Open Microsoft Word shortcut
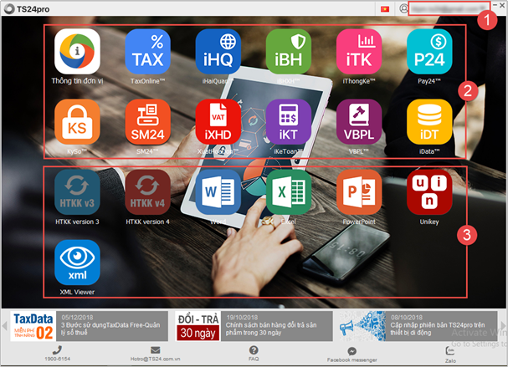 [218, 192]
